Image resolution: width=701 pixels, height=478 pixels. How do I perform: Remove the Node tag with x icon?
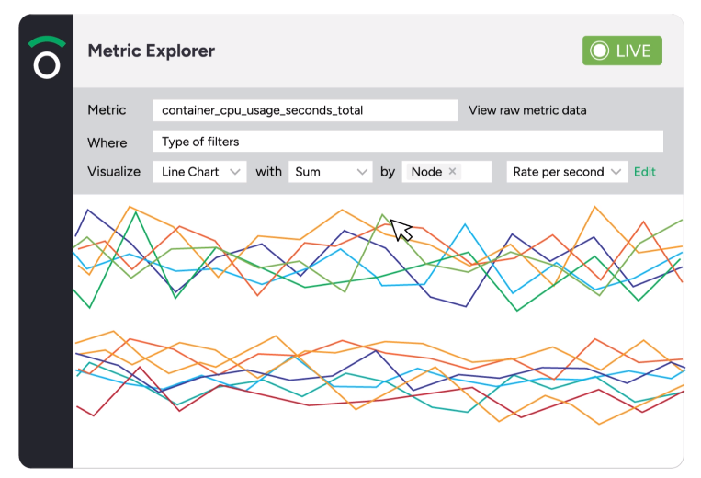(452, 171)
